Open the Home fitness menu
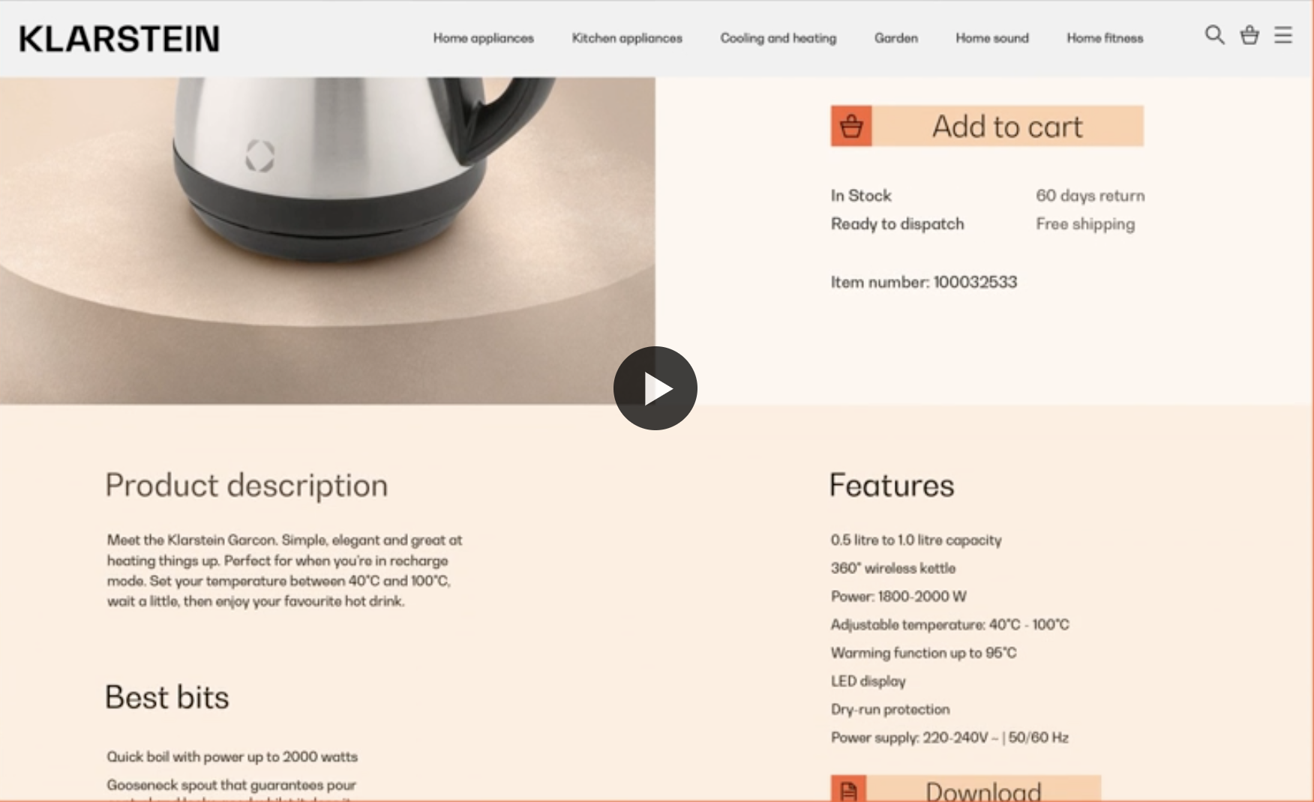This screenshot has width=1314, height=802. click(x=1105, y=38)
